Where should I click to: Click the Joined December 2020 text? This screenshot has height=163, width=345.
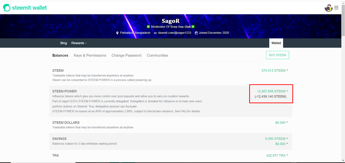[214, 33]
